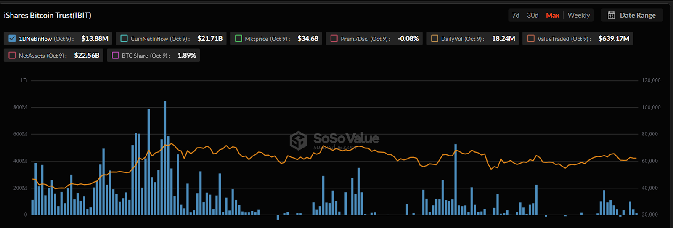
Task: Select the 30d range tab
Action: pyautogui.click(x=533, y=15)
